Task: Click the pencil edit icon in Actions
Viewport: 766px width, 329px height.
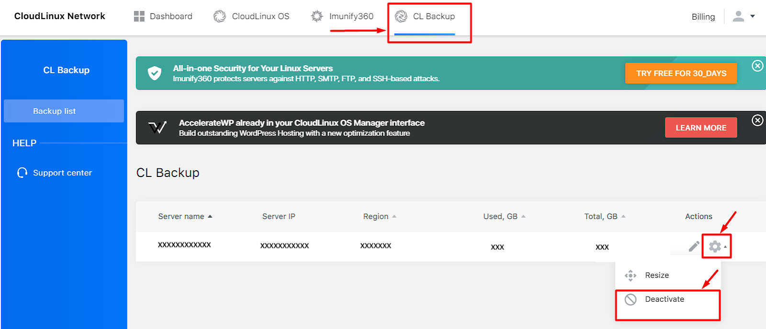Action: (694, 246)
